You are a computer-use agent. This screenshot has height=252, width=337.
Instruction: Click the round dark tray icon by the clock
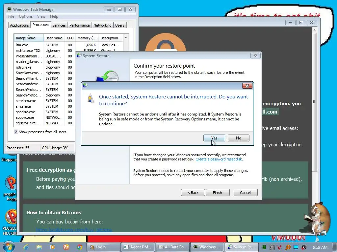[304, 247]
